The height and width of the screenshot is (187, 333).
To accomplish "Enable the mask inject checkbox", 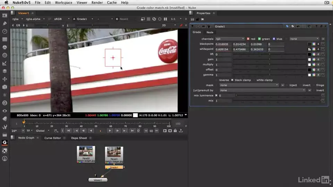I will [287, 85].
